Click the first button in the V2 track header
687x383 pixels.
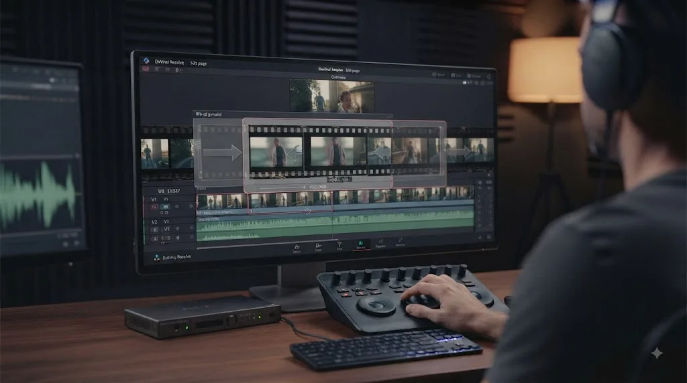click(x=154, y=230)
